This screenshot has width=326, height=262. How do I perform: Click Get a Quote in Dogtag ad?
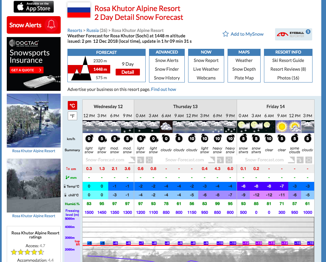[x=26, y=70]
